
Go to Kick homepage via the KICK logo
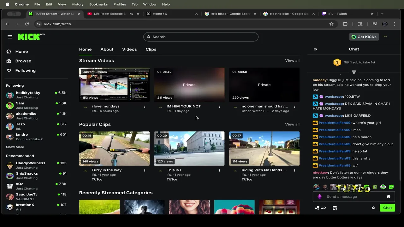pyautogui.click(x=31, y=37)
